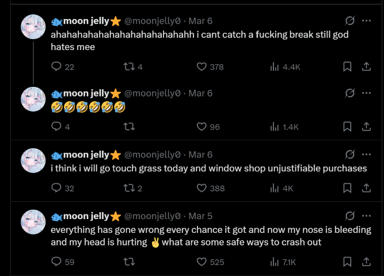Like the "cant catch a break" tweet
384x276 pixels.
201,67
